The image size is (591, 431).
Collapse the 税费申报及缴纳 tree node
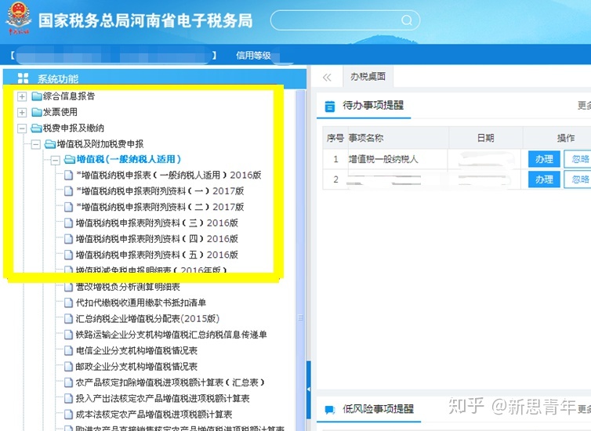(22, 128)
